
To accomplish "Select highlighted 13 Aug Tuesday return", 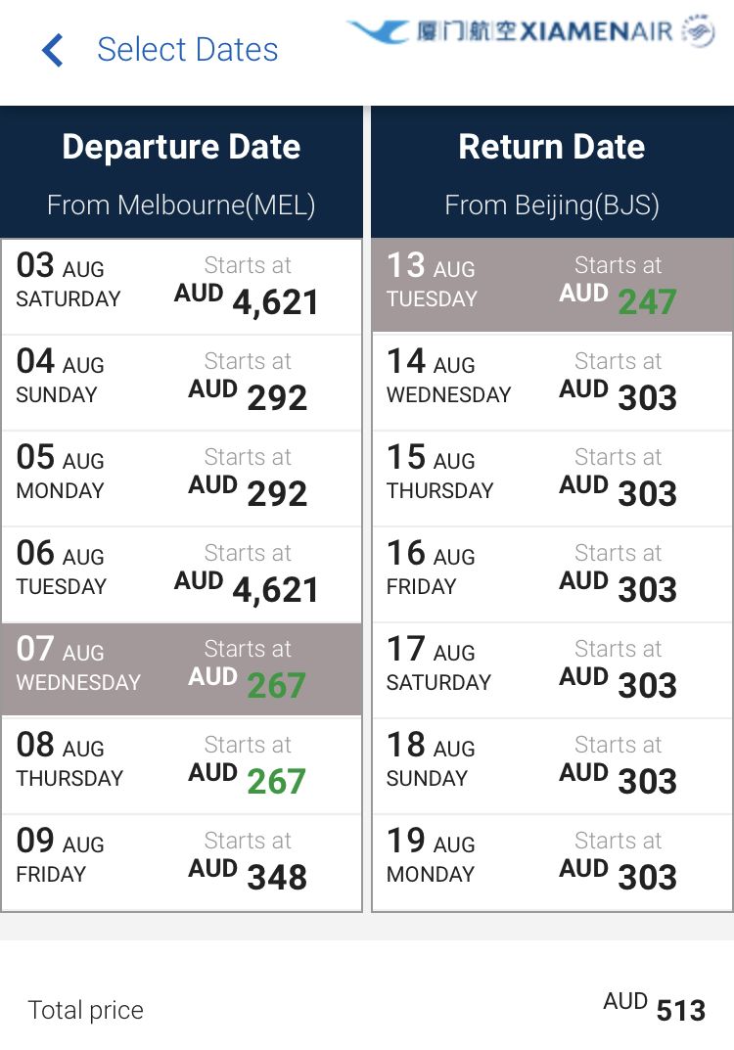I will 552,287.
